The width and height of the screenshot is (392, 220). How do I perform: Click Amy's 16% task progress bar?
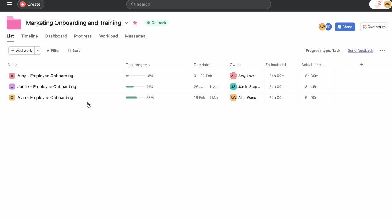(x=135, y=76)
